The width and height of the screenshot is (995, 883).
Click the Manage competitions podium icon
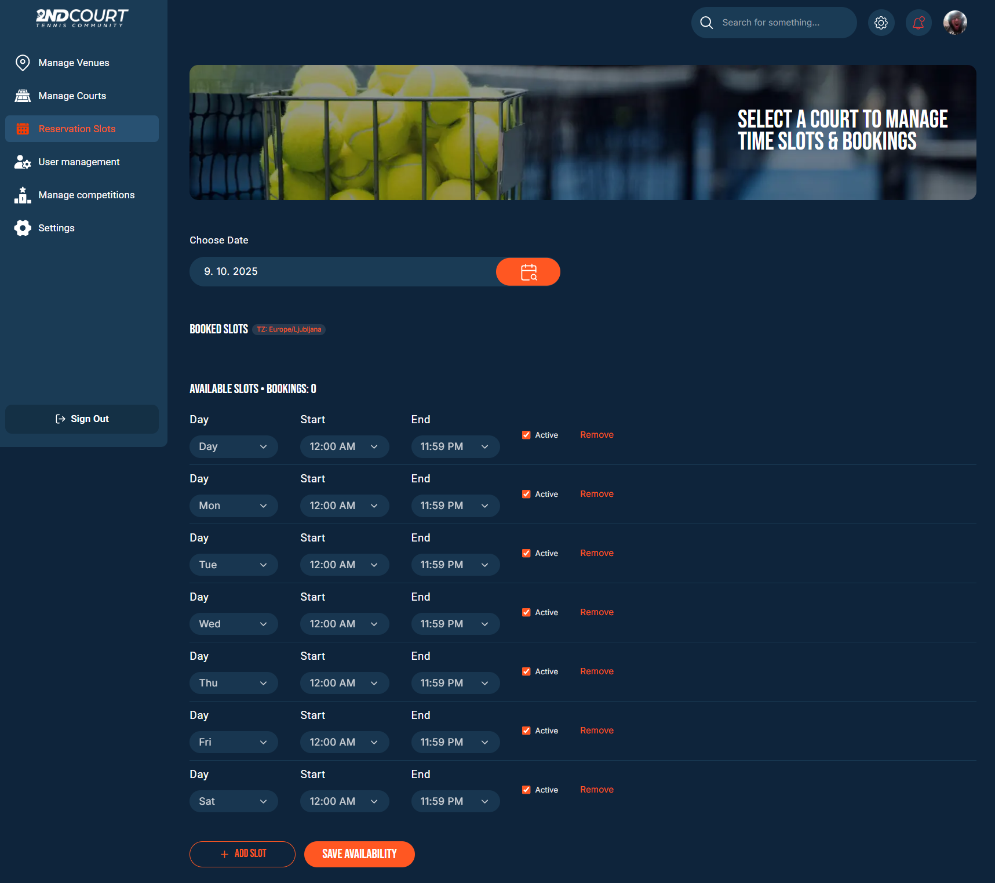[23, 195]
